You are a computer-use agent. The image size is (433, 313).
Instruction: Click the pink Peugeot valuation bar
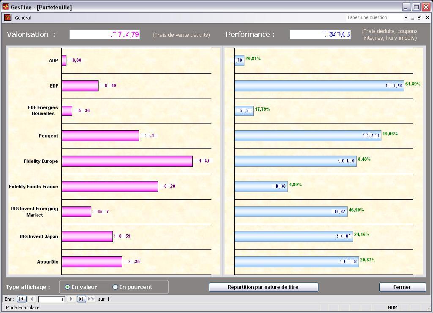(x=100, y=136)
